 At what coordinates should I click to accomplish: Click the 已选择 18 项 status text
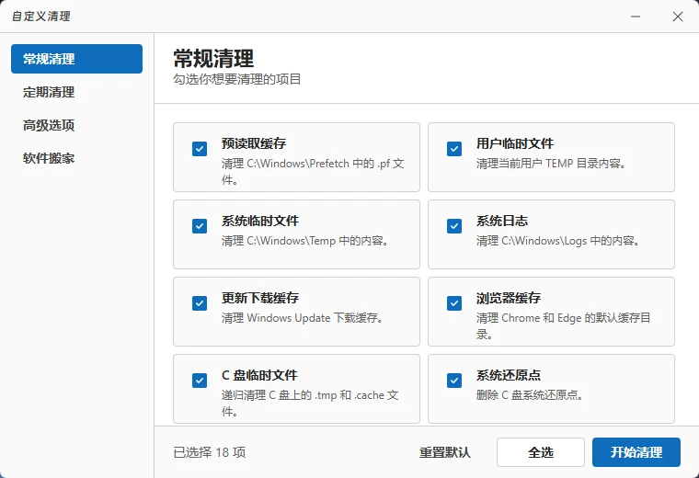[209, 452]
